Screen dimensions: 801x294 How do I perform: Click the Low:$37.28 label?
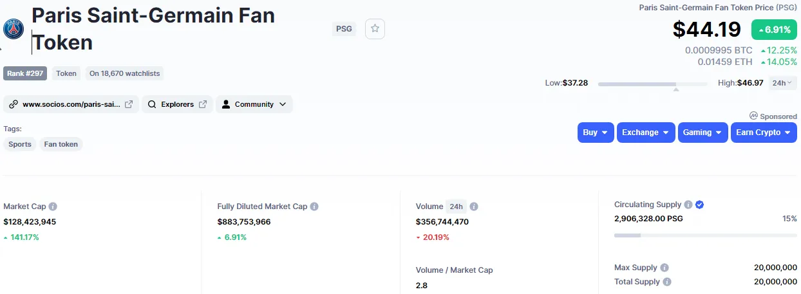[x=568, y=83]
